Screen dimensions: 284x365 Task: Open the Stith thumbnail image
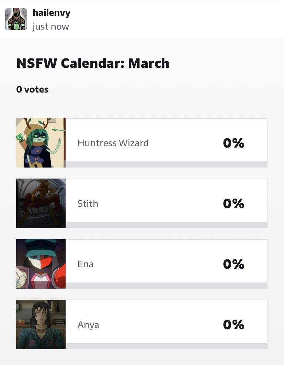pos(41,203)
